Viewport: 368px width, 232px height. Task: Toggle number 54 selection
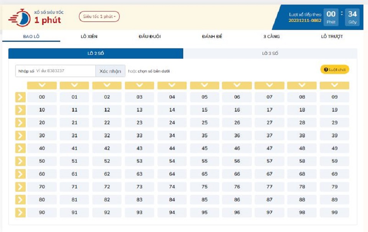point(172,161)
